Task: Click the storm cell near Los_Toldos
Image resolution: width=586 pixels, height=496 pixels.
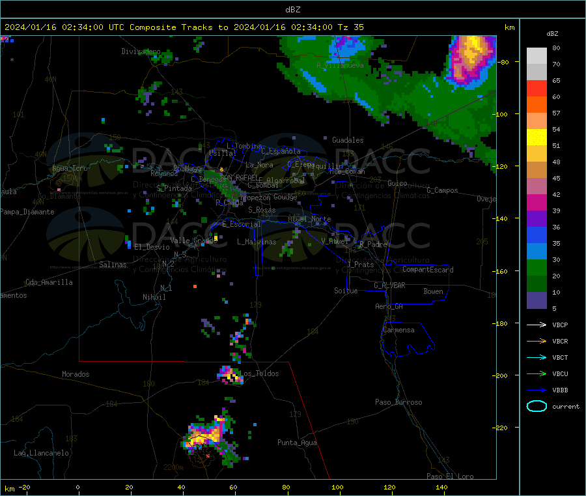Action: [230, 375]
